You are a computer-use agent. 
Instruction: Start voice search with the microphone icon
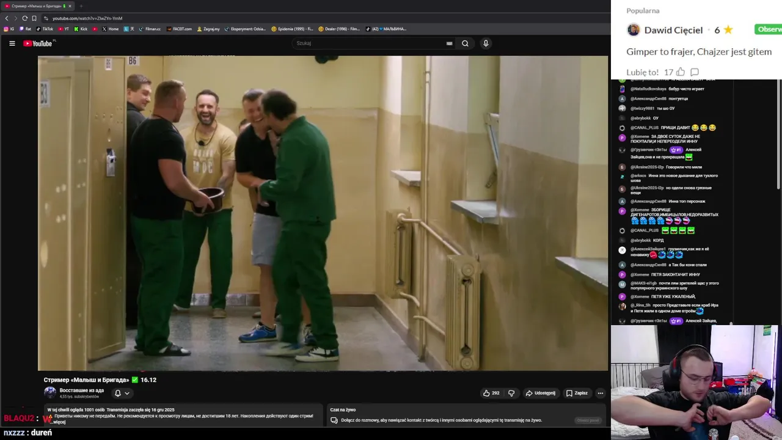click(x=486, y=43)
